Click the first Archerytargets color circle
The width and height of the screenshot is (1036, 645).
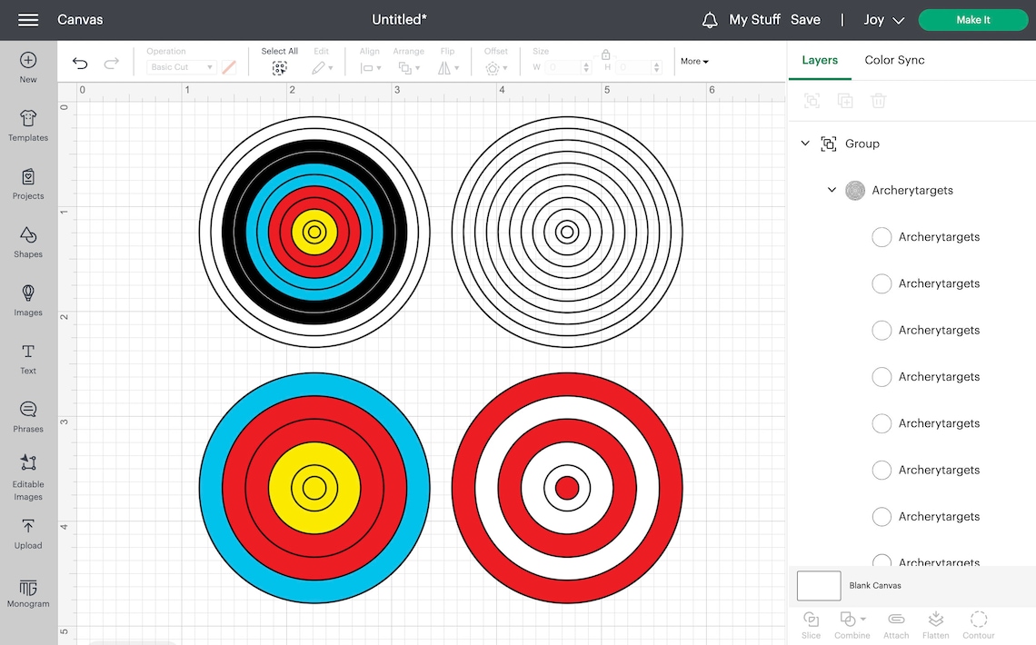pos(881,237)
